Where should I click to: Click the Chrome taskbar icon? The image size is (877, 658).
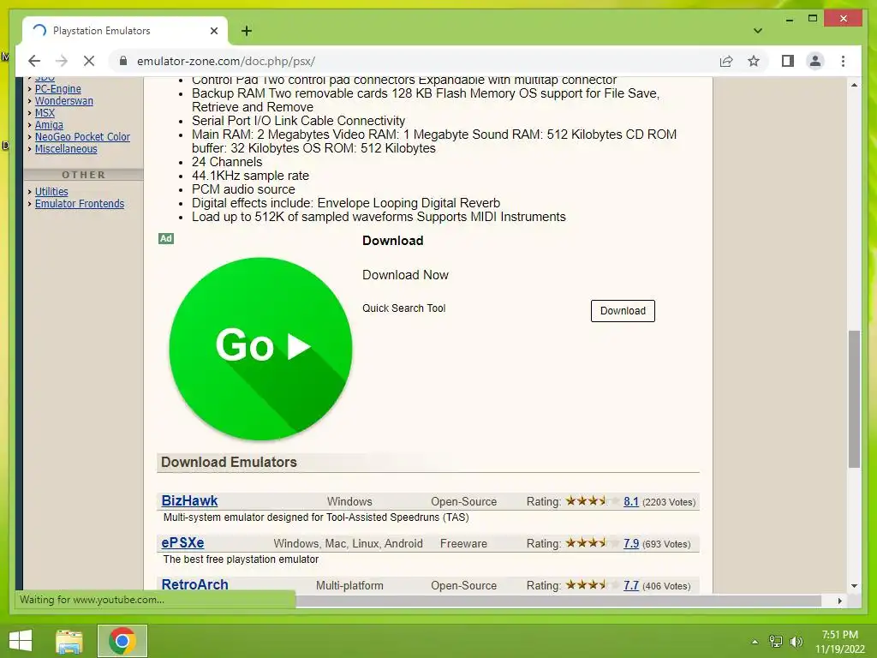122,641
